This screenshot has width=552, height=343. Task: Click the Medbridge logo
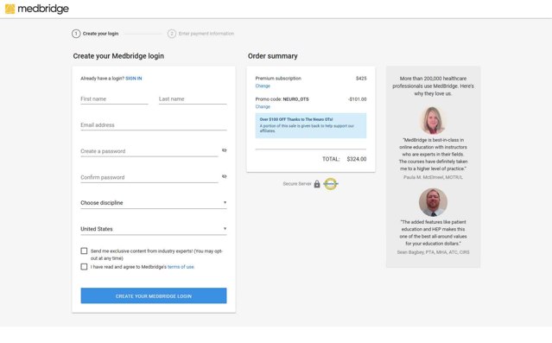coord(37,9)
